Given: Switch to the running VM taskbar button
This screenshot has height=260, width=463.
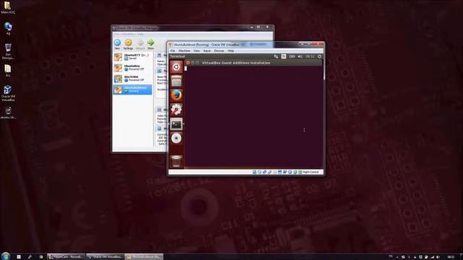Looking at the screenshot, I should pyautogui.click(x=144, y=257).
